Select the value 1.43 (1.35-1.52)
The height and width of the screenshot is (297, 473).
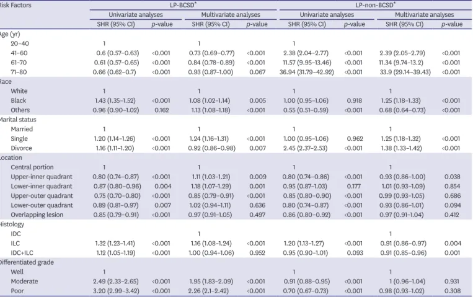point(115,100)
